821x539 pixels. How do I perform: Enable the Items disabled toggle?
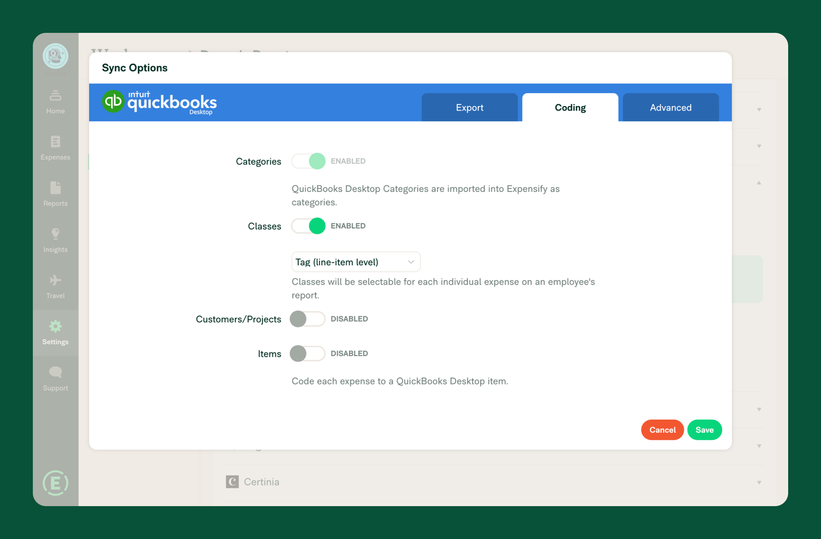click(x=308, y=352)
